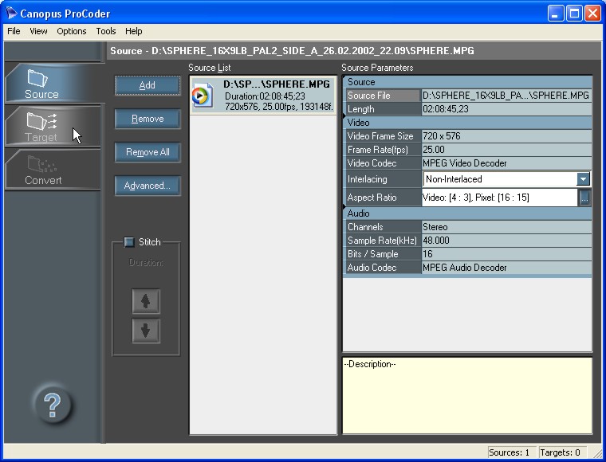Open the Interlacing dropdown arrow
606x462 pixels.
click(x=583, y=178)
